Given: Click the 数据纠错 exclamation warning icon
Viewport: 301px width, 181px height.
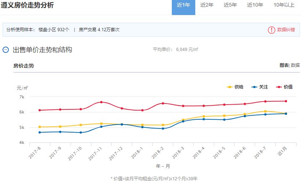Looking at the screenshot, I should pos(271,30).
